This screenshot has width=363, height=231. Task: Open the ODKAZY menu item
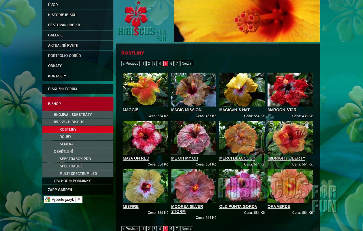point(78,66)
